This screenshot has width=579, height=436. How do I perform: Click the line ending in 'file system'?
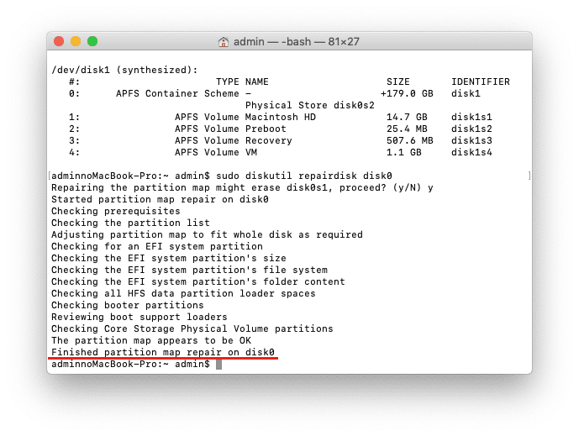point(189,271)
